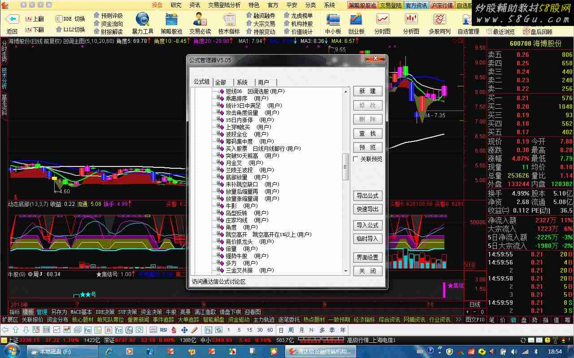Click the 返回 back arrow icon
574x358 pixels.
12,19
